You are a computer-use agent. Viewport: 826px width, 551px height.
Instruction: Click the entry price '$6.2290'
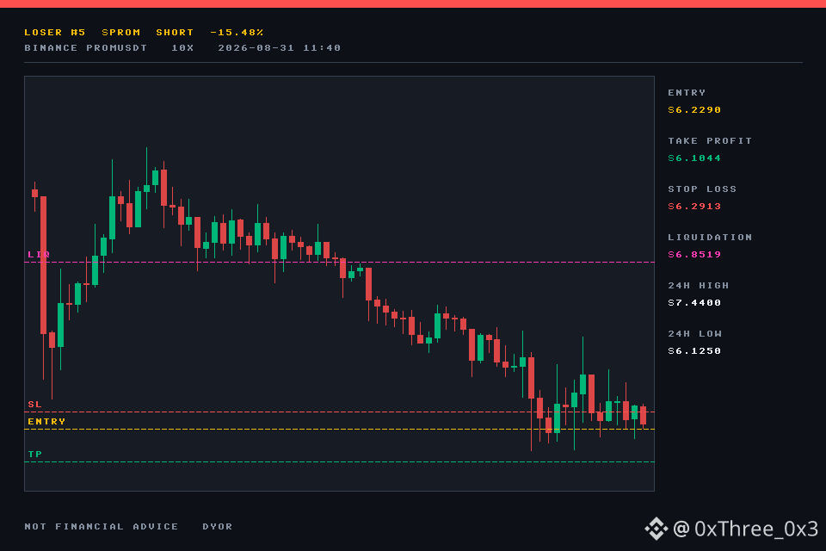point(694,110)
